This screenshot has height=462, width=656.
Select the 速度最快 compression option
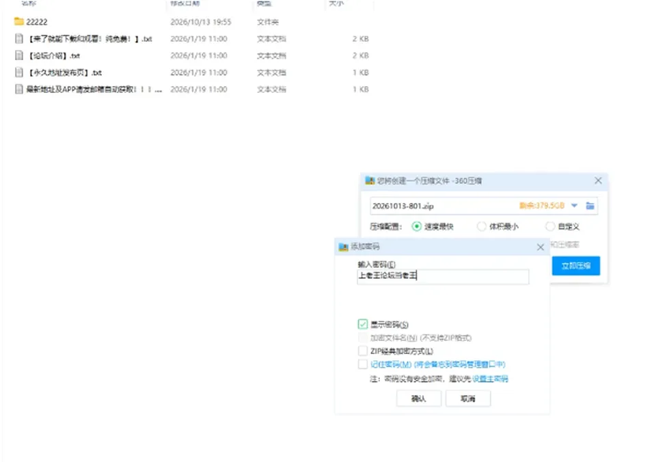pos(416,226)
